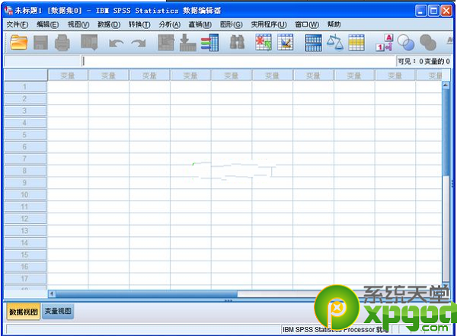Open the 文件(F) menu
The height and width of the screenshot is (336, 457).
pos(18,24)
